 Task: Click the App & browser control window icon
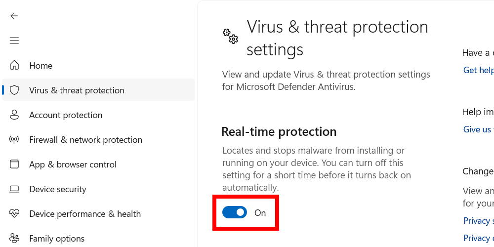click(x=14, y=165)
